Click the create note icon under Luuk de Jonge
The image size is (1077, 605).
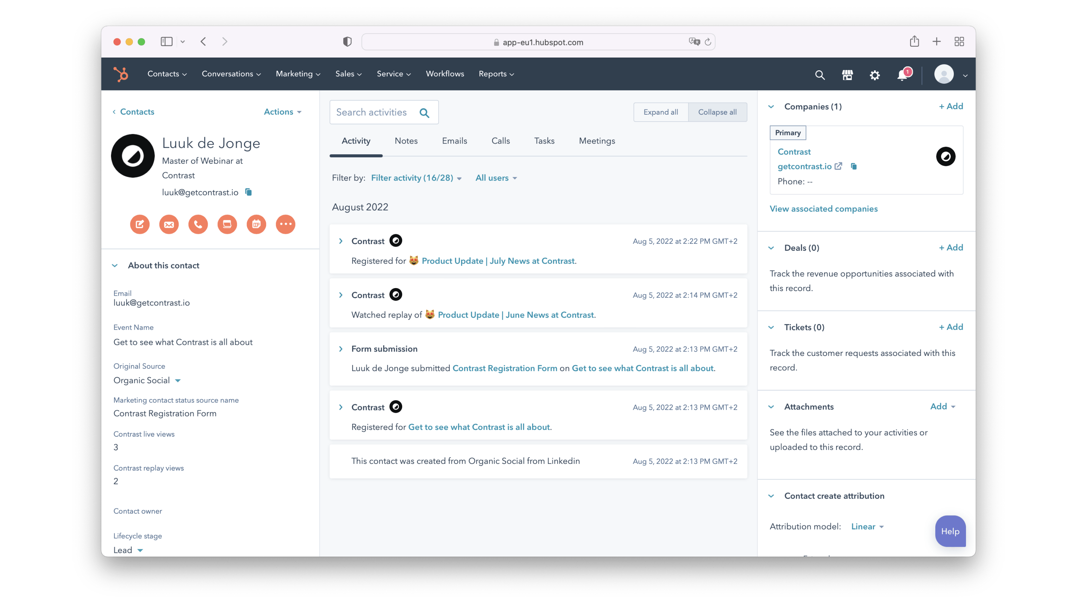[x=140, y=224]
